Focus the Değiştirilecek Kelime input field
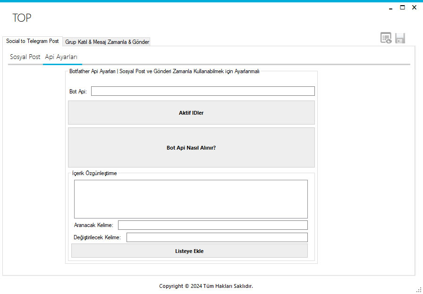Viewport: 423px width, 294px height. coord(217,237)
